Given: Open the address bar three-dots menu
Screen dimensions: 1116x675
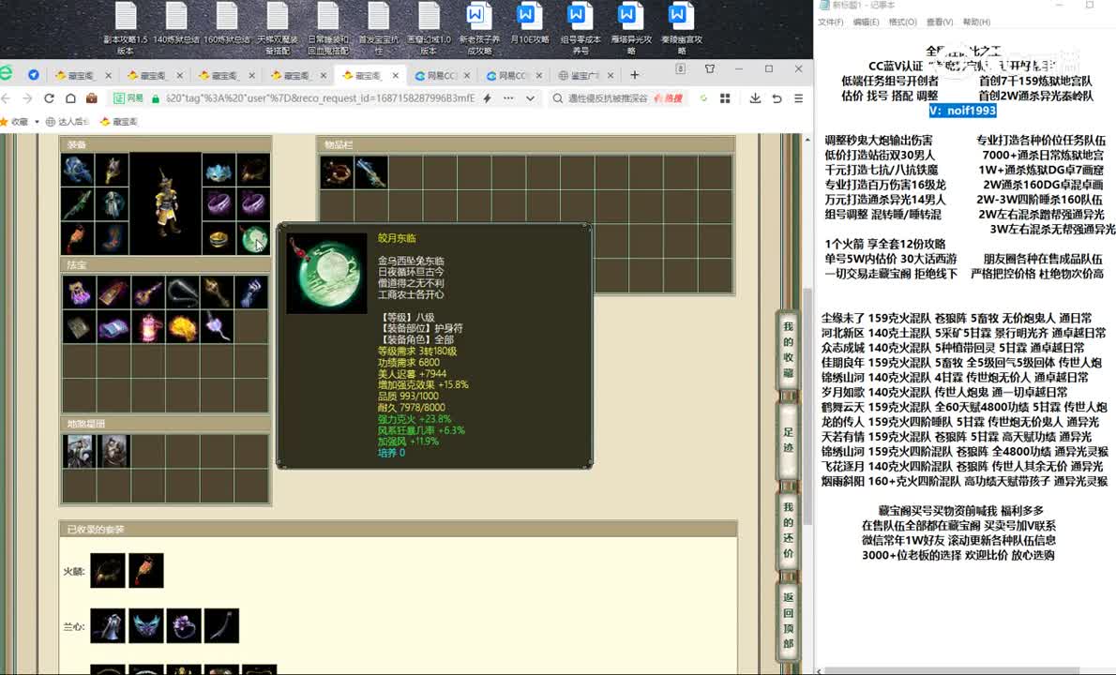Looking at the screenshot, I should [x=508, y=98].
